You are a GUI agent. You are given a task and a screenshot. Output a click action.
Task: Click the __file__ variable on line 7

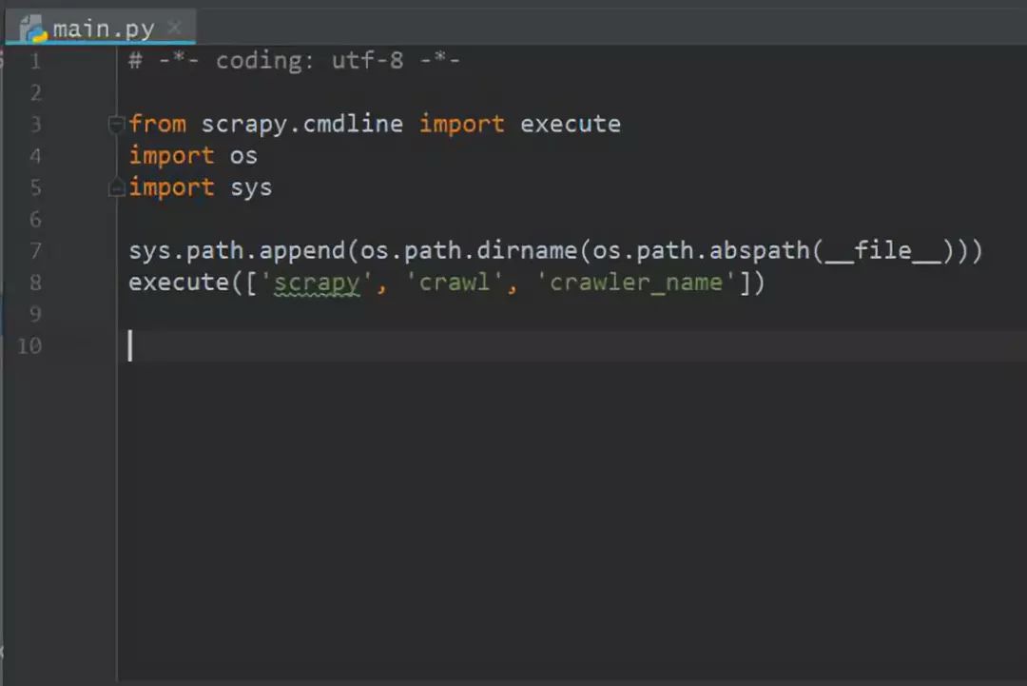tap(882, 250)
